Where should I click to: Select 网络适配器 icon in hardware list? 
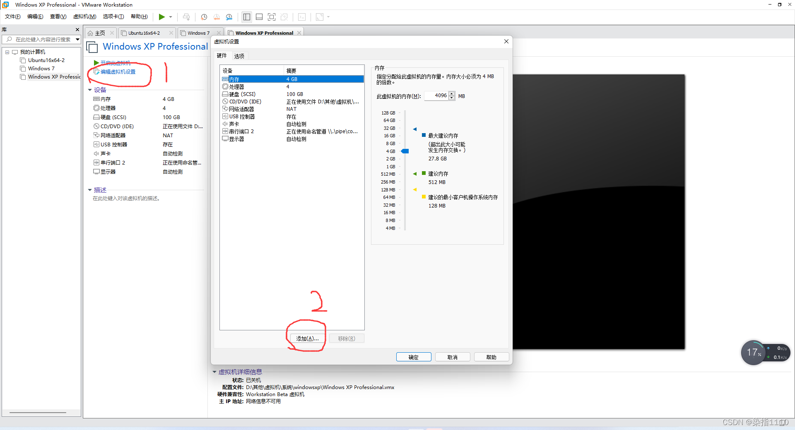[x=225, y=109]
